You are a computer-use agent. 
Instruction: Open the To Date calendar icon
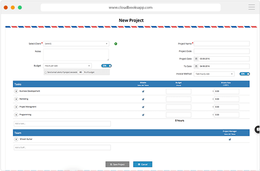196,66
